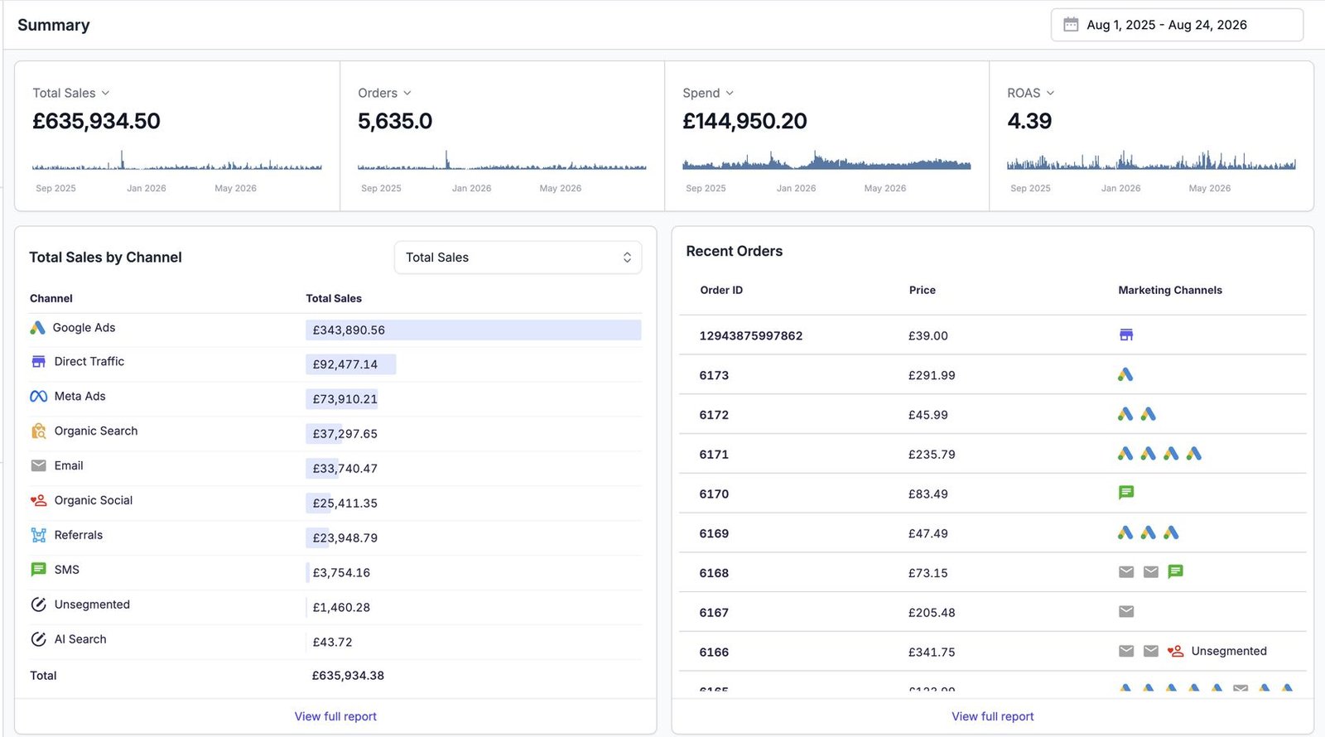This screenshot has width=1325, height=737.
Task: Click the Meta Ads value £73,910.21
Action: pyautogui.click(x=344, y=399)
